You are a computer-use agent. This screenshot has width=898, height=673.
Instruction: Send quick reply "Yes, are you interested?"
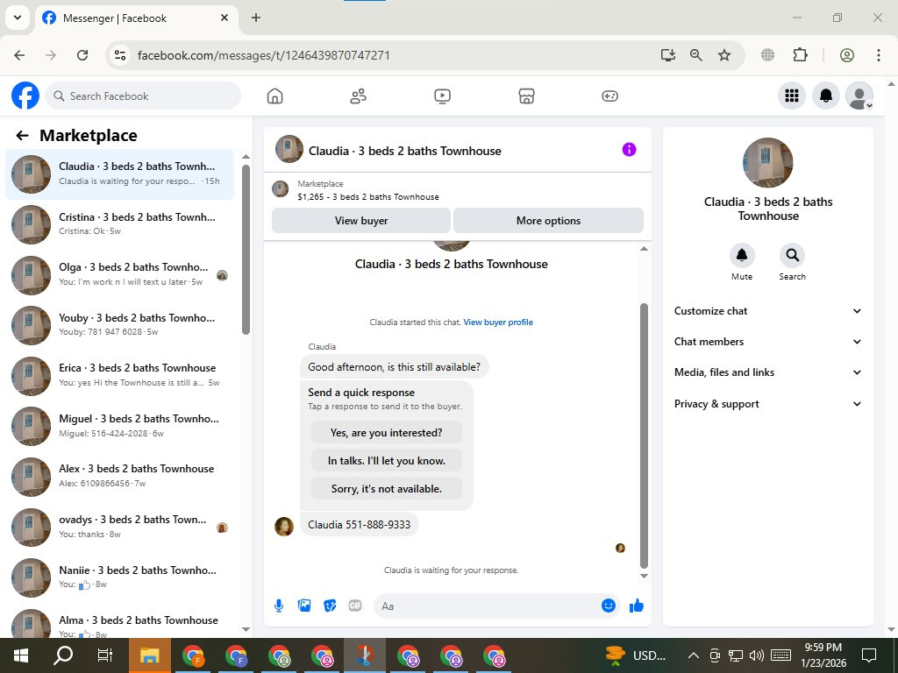point(387,433)
